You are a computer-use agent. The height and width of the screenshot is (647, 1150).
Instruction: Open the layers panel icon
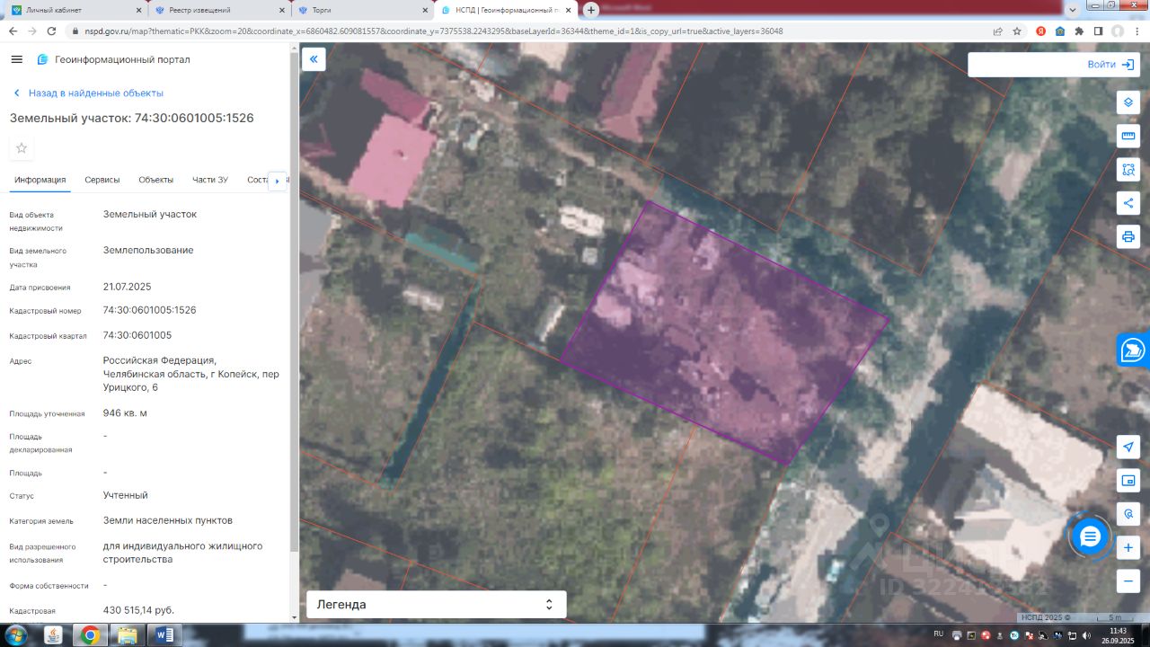[1128, 102]
